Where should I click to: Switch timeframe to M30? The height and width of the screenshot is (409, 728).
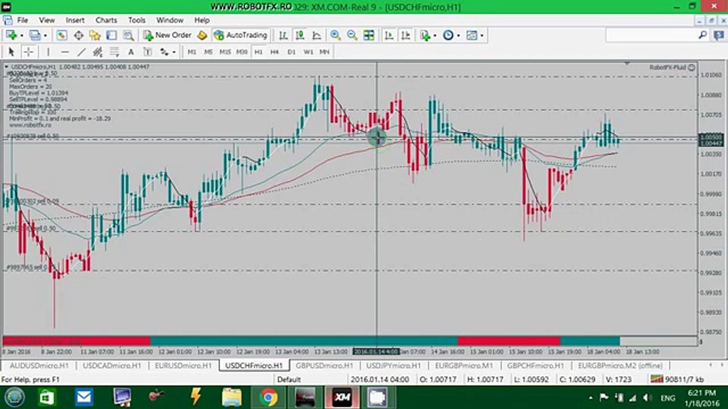(242, 52)
